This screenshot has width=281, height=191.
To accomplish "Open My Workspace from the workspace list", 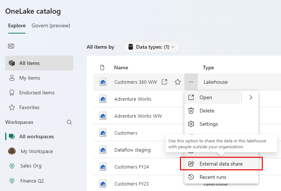I will 39,151.
